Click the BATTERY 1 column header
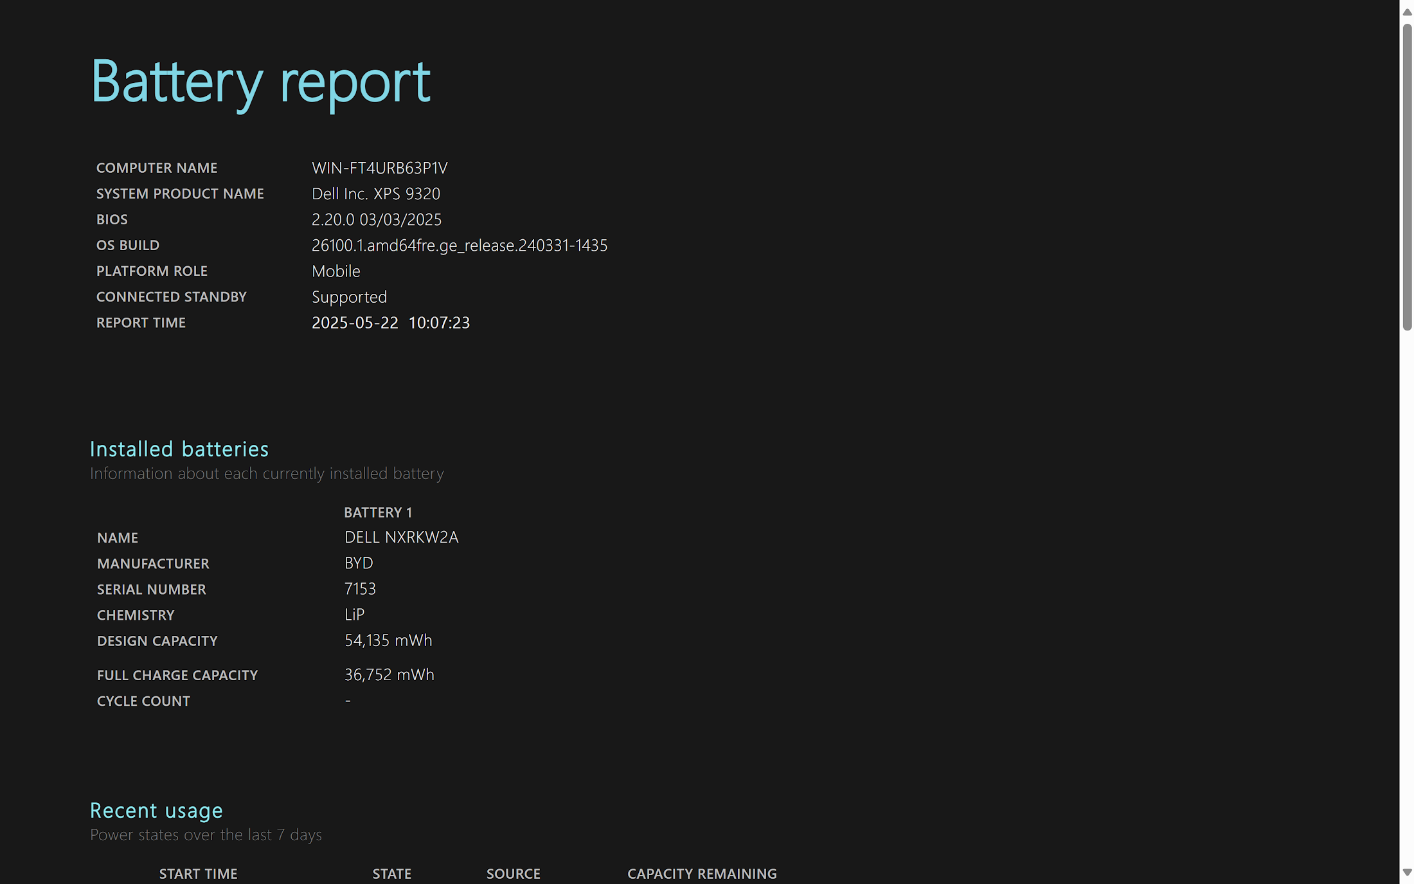1414x884 pixels. click(x=378, y=512)
